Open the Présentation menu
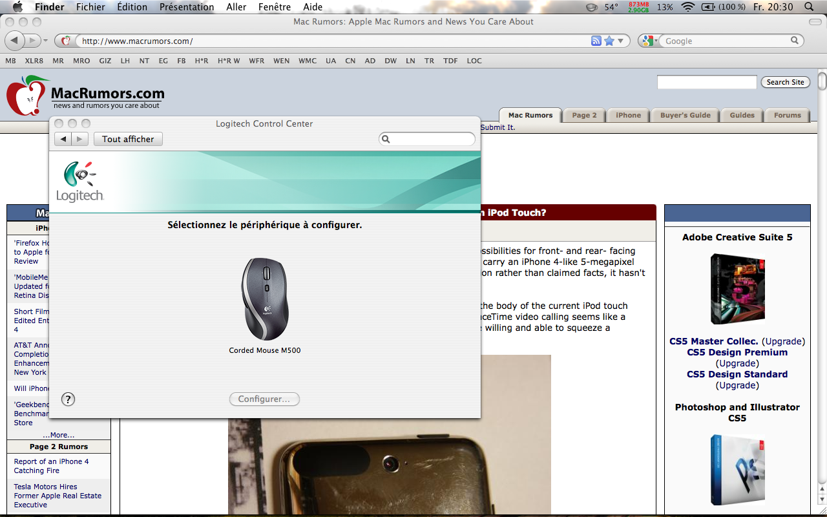This screenshot has height=517, width=827. 187,7
